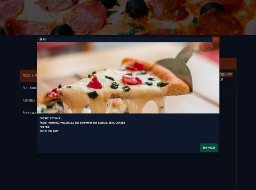
Task: Click the green Add to Cart button
Action: tap(209, 148)
